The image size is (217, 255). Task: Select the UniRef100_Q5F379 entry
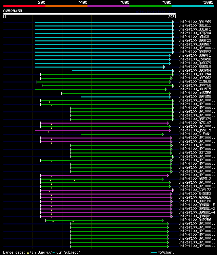(x=195, y=119)
